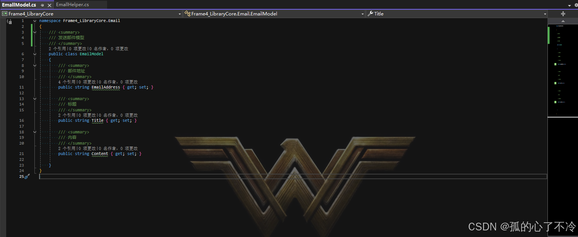Click the Title property name on line 16
578x237 pixels.
(97, 121)
